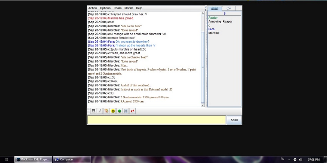Click message 'And all of that combined...'

point(136,85)
